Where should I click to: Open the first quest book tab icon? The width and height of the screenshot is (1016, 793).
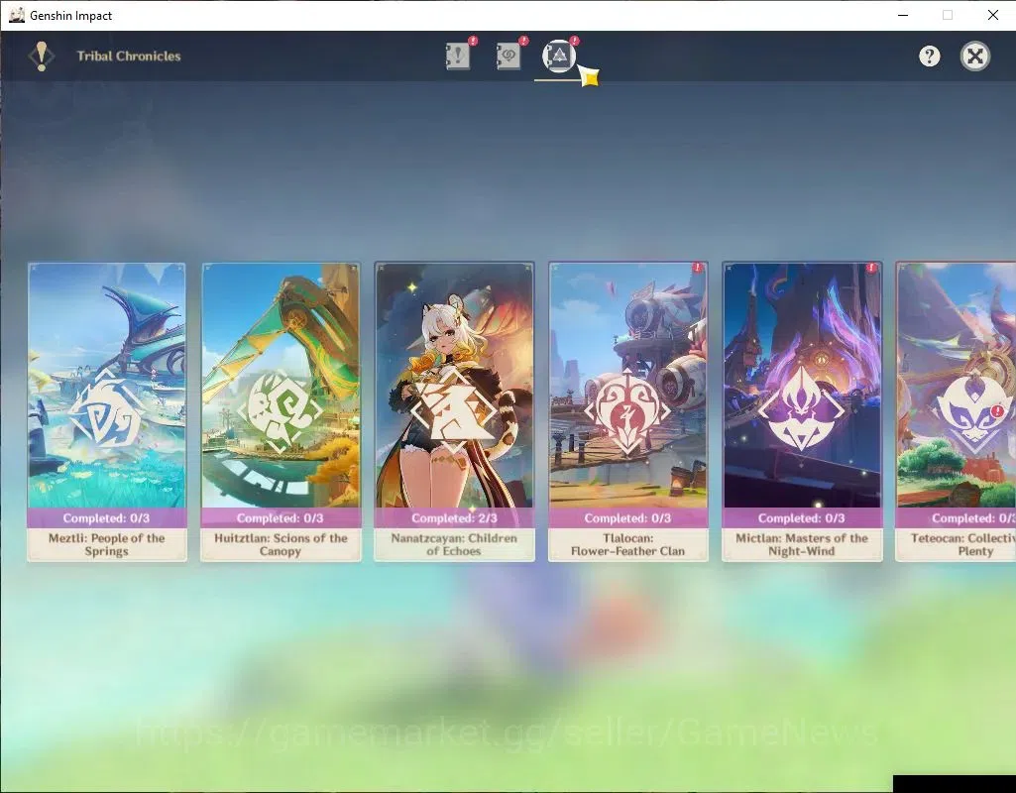coord(458,57)
